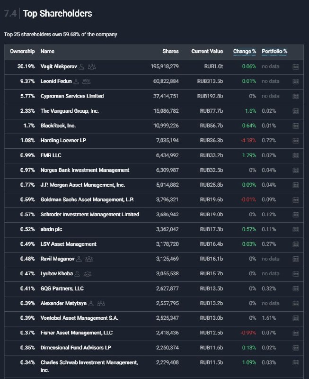Click the Ownership column header
This screenshot has height=379, width=309.
pos(22,51)
